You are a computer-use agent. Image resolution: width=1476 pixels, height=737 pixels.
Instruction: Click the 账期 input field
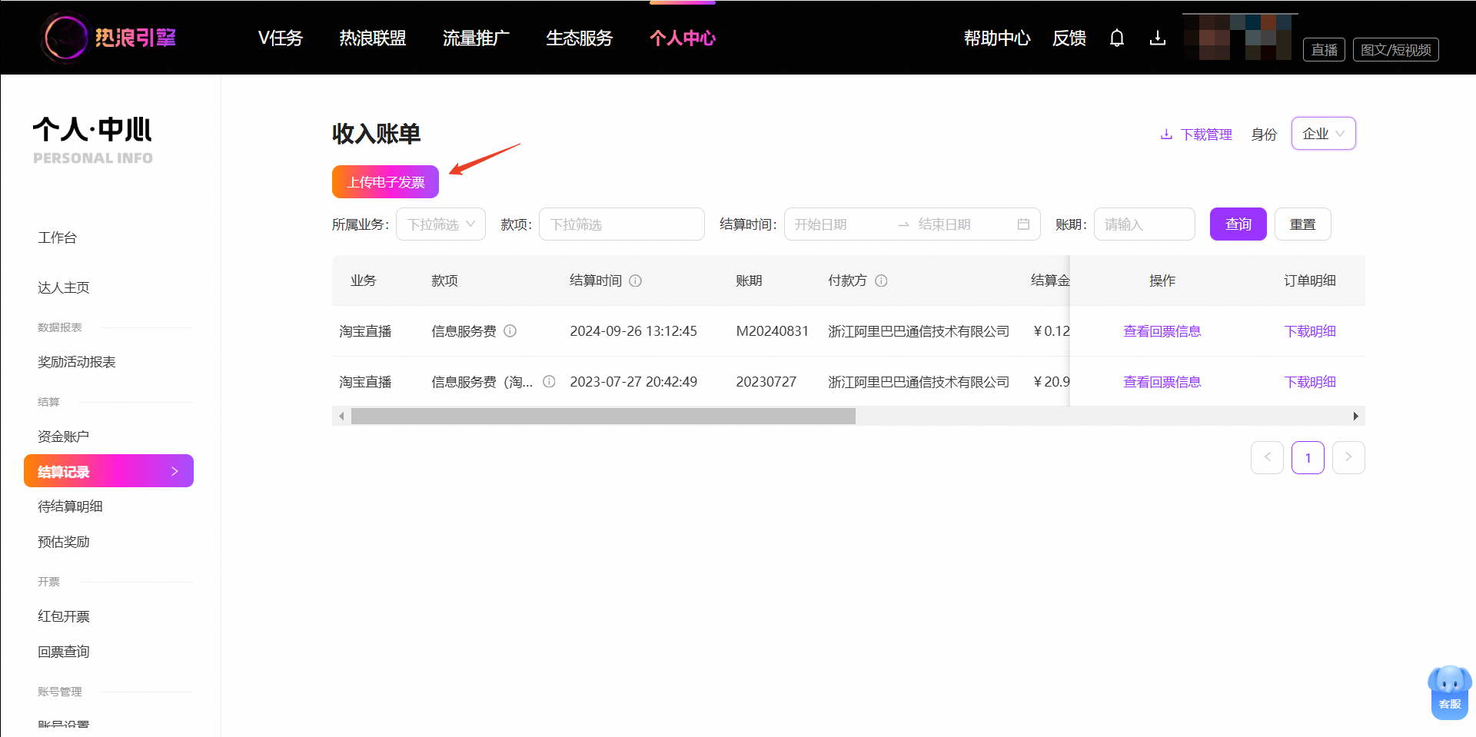(x=1145, y=224)
